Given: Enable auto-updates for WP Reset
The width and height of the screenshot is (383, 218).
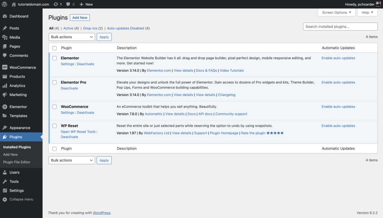Looking at the screenshot, I should point(338,126).
